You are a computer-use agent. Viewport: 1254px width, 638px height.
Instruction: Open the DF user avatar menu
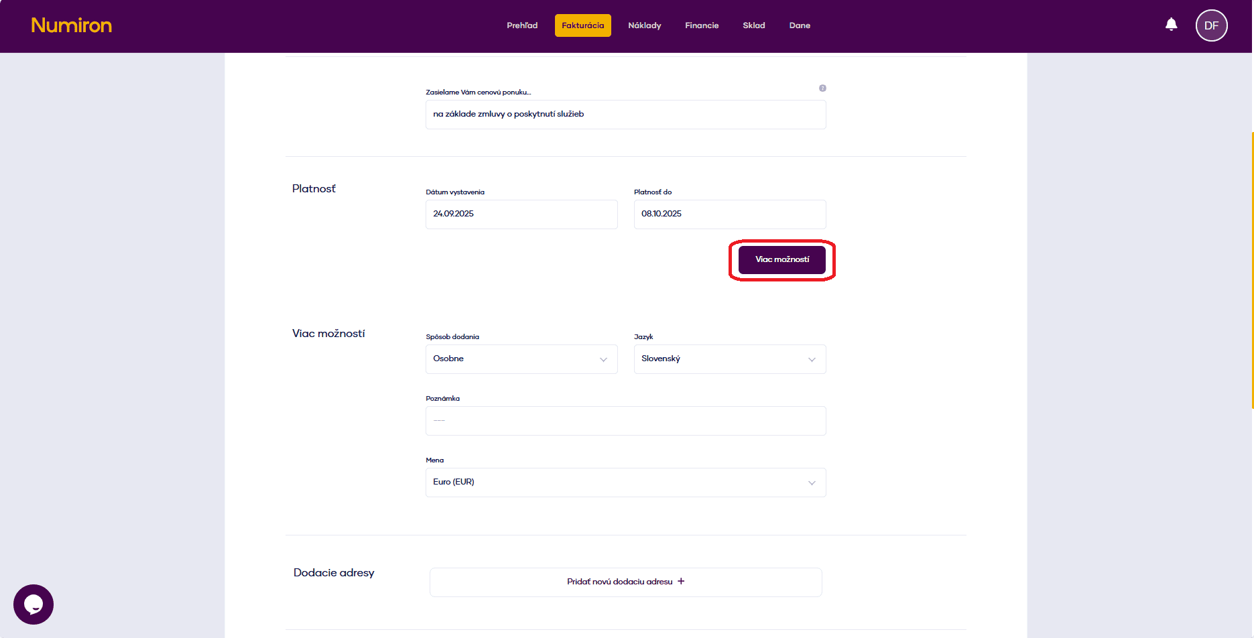[x=1211, y=25]
